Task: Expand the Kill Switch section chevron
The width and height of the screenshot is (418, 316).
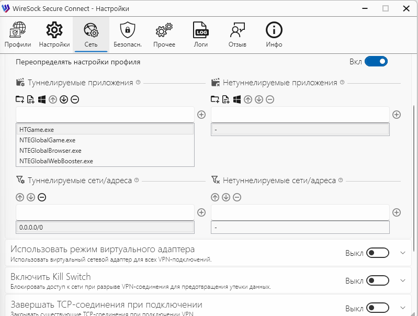Action: (x=403, y=280)
